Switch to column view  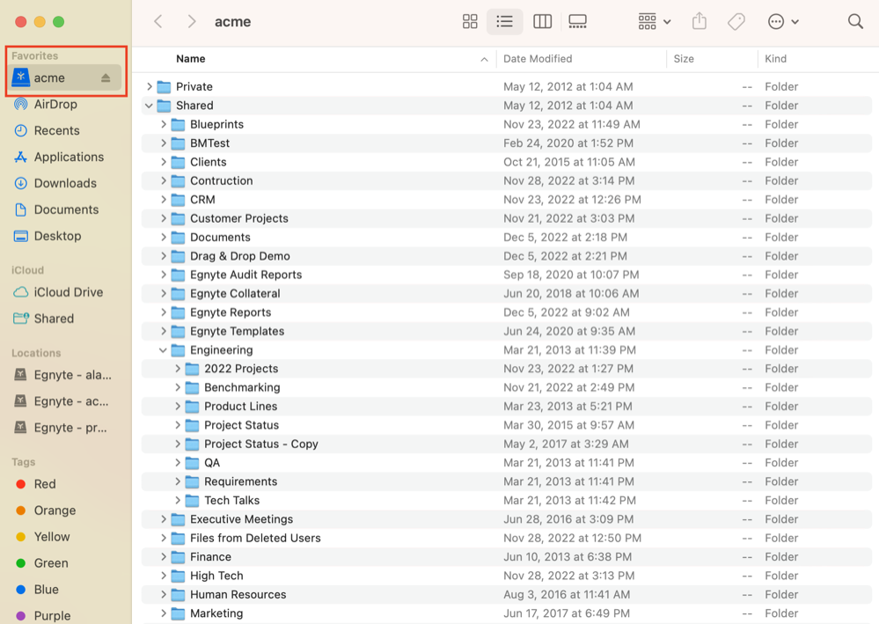542,22
